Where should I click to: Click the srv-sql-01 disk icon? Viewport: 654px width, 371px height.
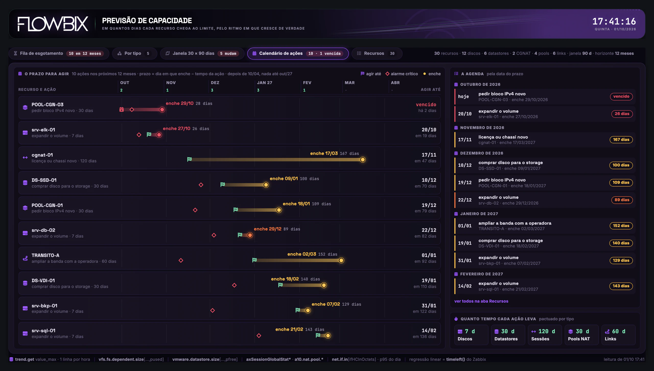(25, 333)
